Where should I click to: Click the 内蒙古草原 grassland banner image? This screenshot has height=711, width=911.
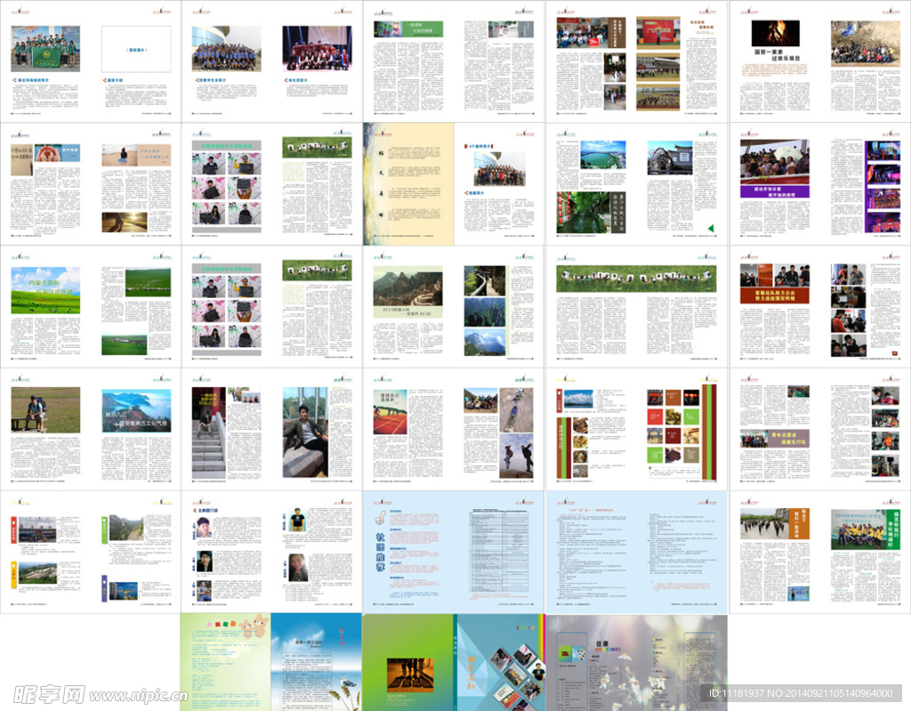[44, 291]
